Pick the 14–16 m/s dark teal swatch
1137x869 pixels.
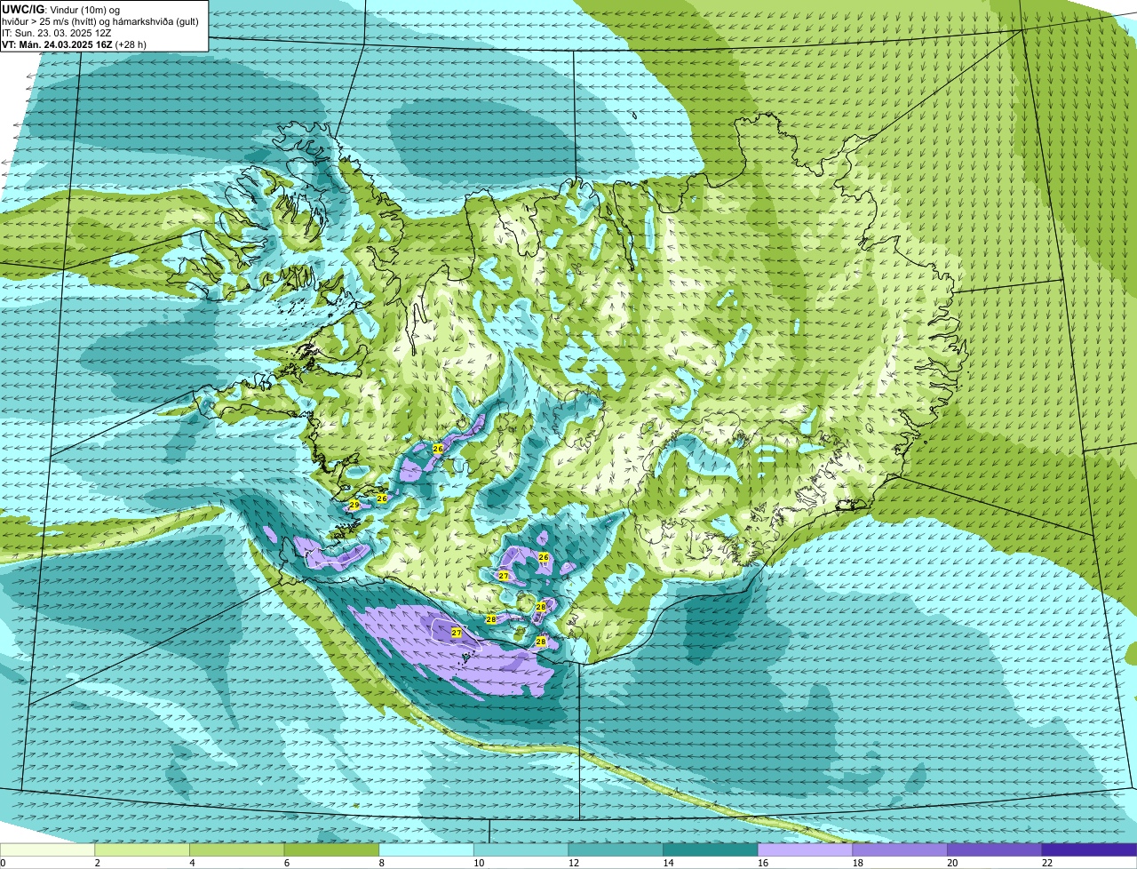(x=710, y=849)
